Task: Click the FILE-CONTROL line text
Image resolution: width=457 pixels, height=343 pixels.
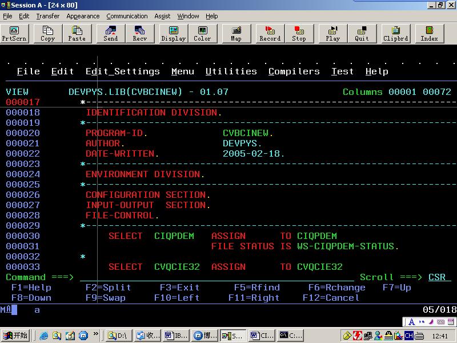Action: 122,216
